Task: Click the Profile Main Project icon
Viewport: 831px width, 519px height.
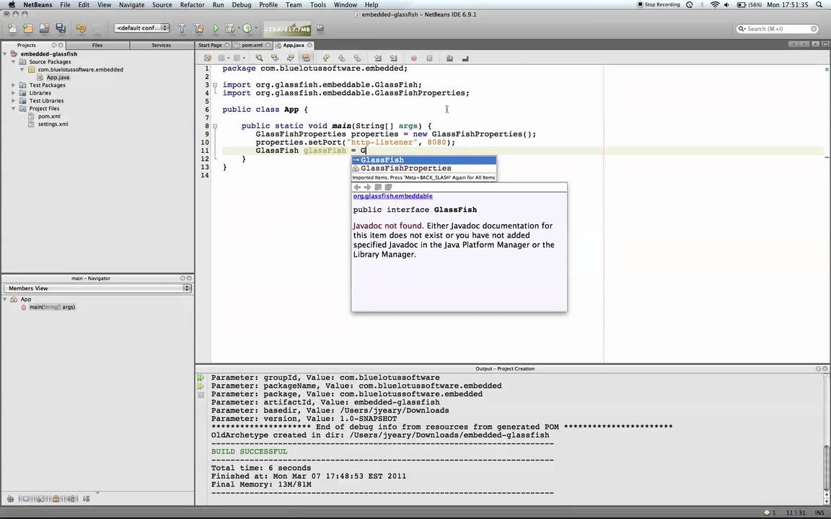Action: point(247,29)
